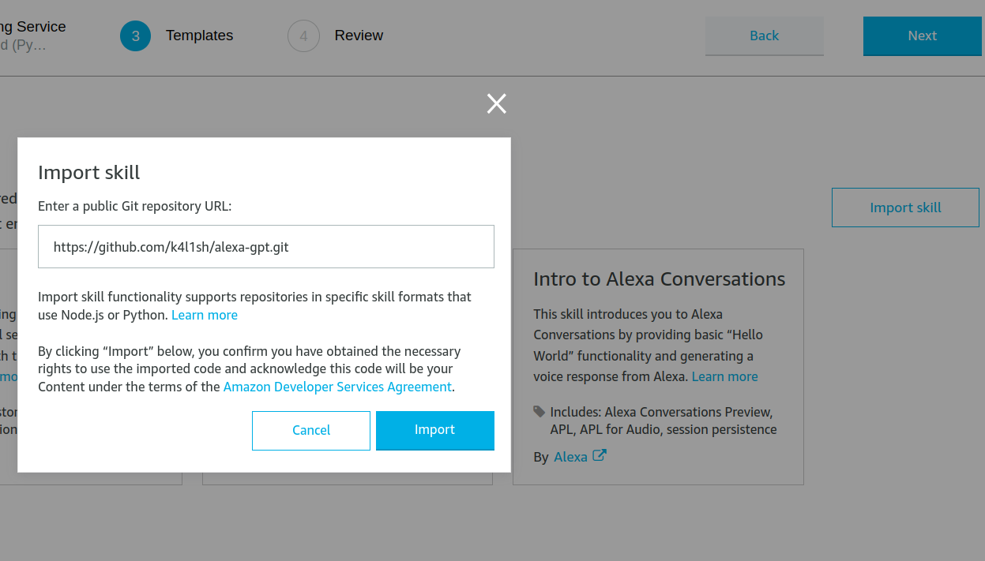Go to the Templates step label
The height and width of the screenshot is (561, 985).
(199, 36)
